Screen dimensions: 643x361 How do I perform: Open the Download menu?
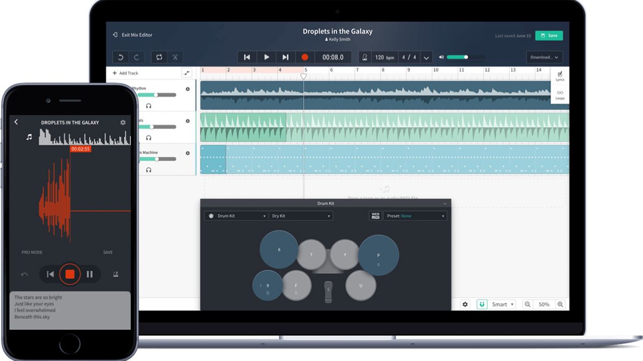click(x=544, y=57)
